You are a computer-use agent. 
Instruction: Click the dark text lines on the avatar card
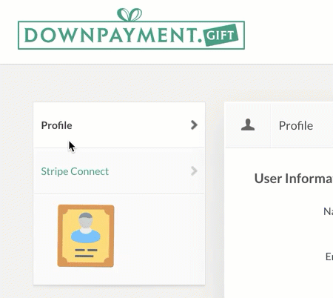point(86,254)
